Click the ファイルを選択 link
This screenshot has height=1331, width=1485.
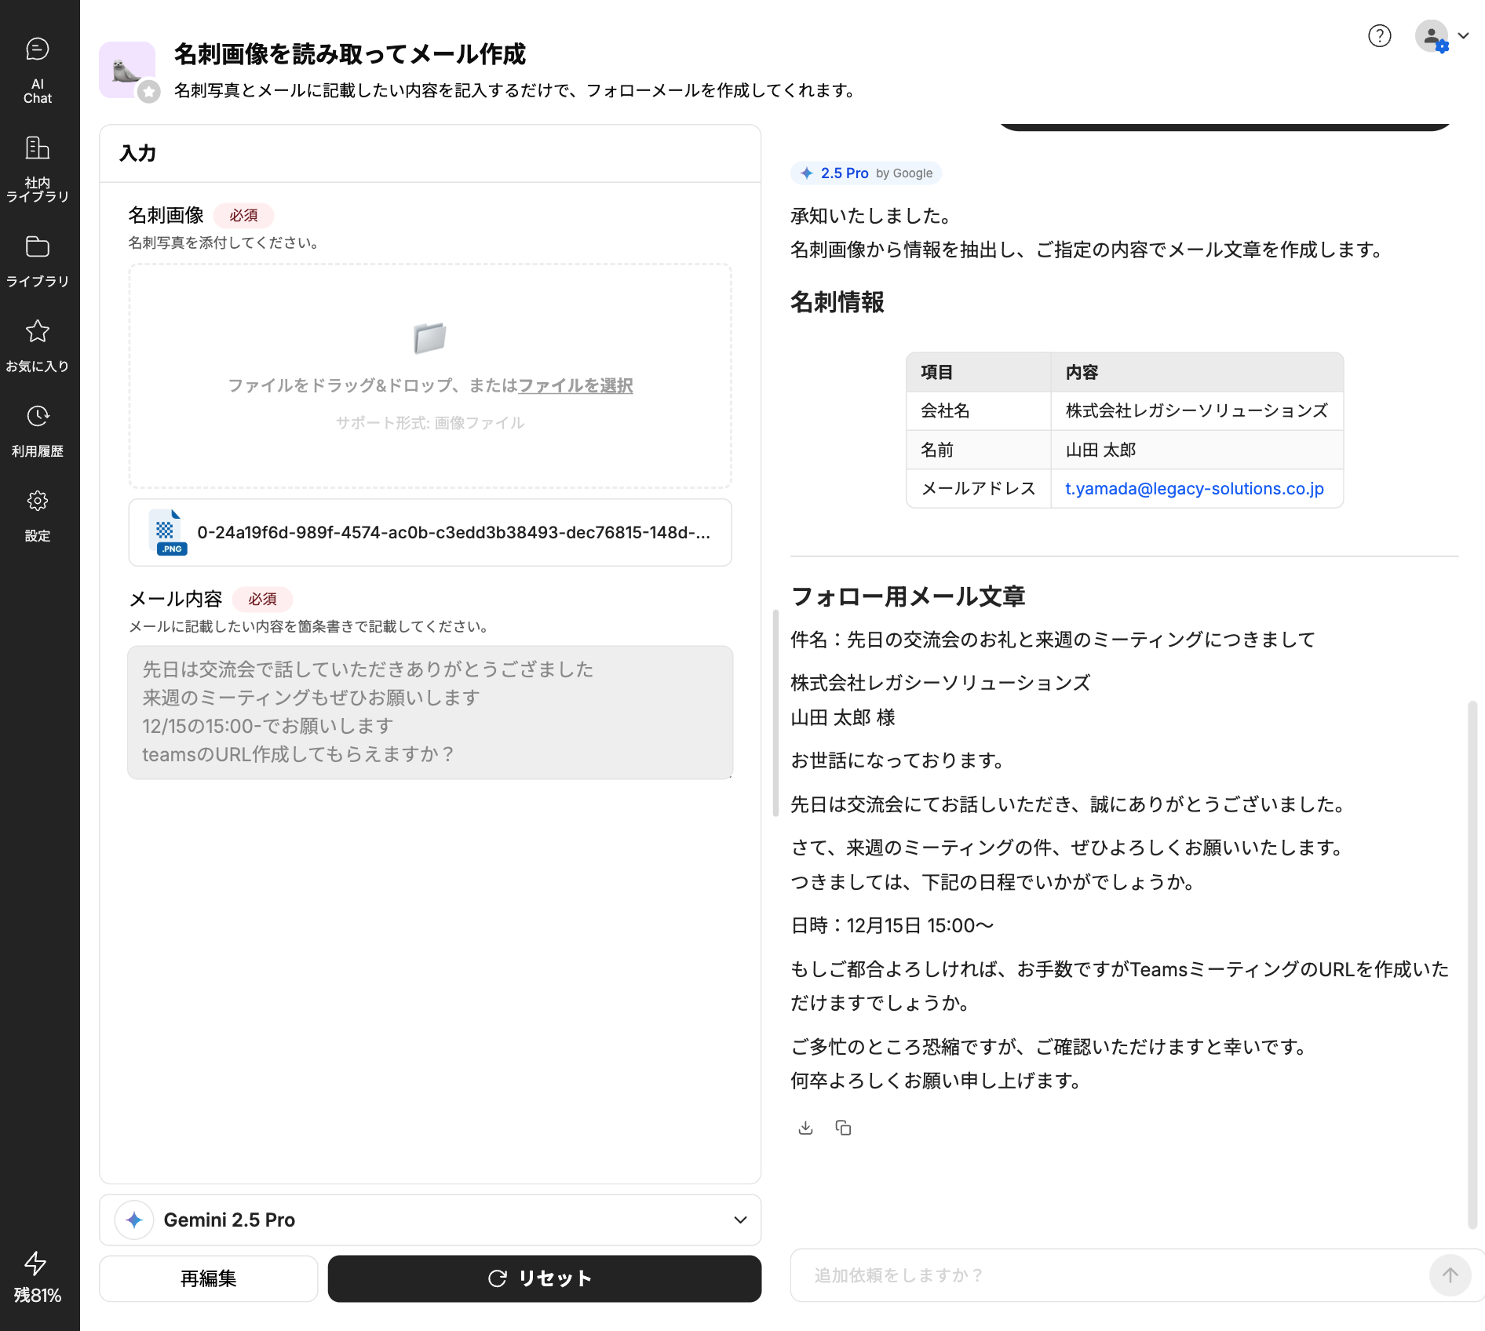click(x=575, y=385)
